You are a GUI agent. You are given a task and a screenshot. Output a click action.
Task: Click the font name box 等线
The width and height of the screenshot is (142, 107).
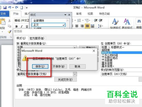point(22,21)
